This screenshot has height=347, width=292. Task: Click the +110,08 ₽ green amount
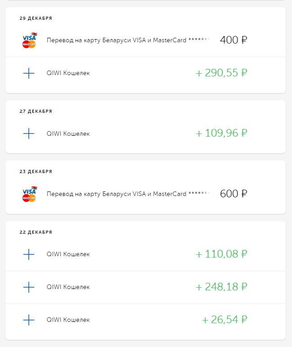(222, 254)
